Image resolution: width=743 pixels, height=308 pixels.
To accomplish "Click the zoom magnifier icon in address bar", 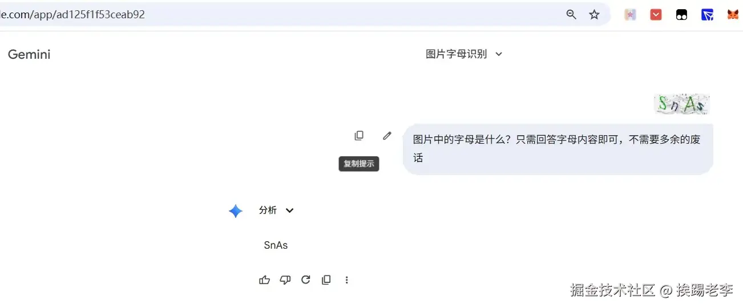I will (571, 15).
